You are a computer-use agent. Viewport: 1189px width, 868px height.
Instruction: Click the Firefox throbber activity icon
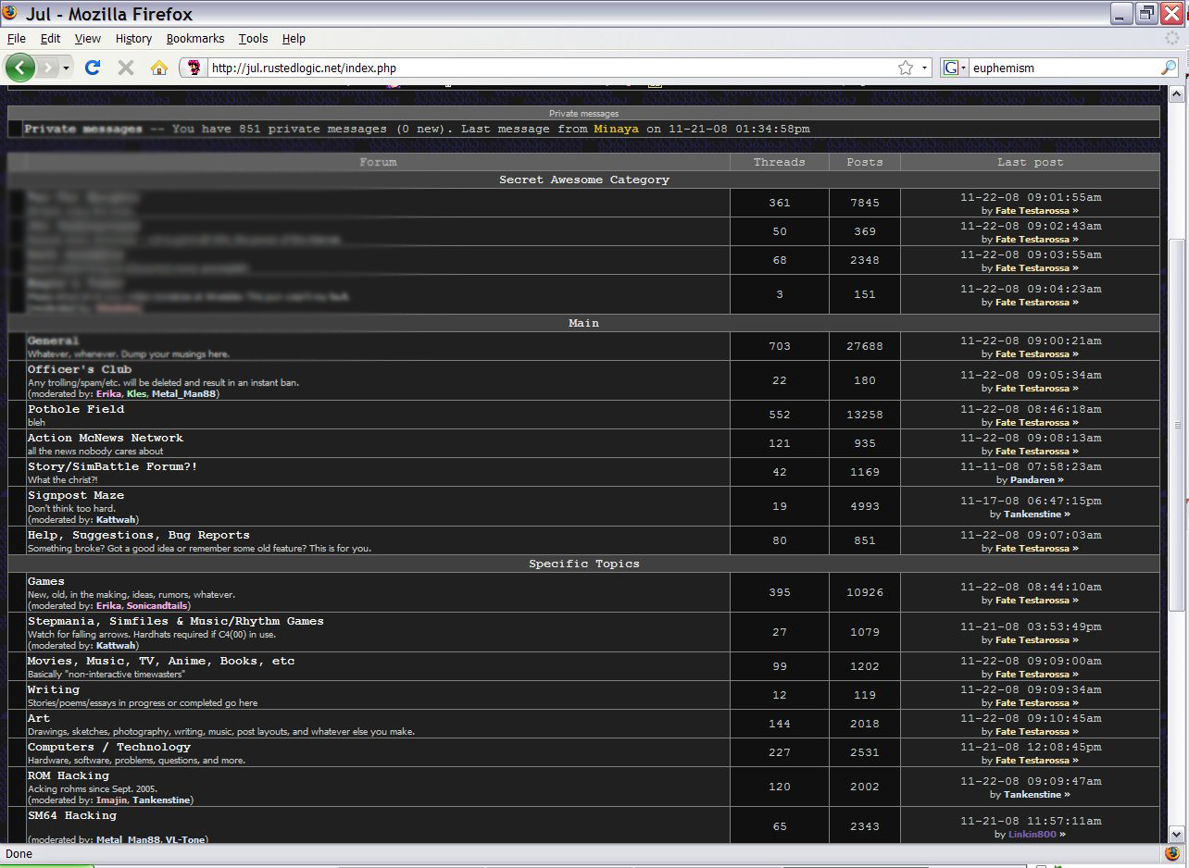pos(1172,39)
